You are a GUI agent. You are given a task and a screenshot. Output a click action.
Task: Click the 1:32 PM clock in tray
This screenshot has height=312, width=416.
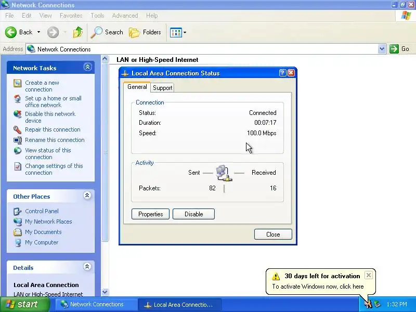click(x=397, y=304)
